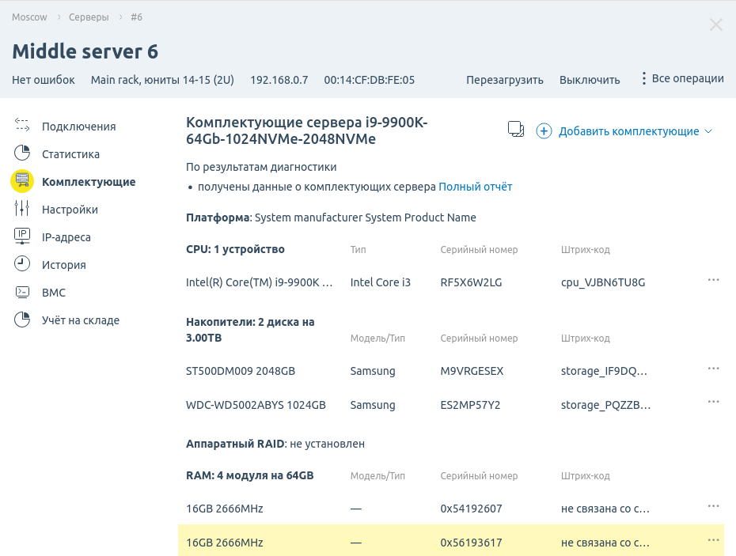The height and width of the screenshot is (556, 736).
Task: Open options for the i9-9900K CPU row
Action: tap(713, 280)
